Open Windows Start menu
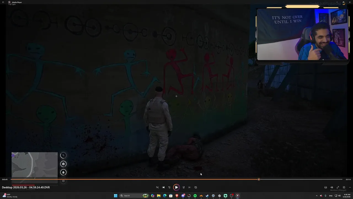This screenshot has height=199, width=353. (x=116, y=196)
